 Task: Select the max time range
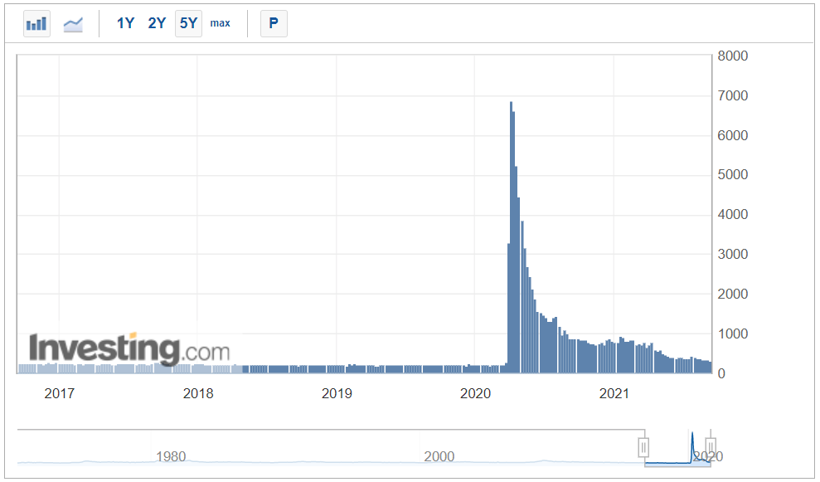221,23
